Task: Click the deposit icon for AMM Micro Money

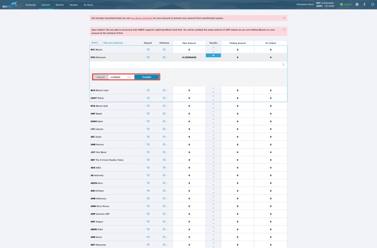Action: click(x=148, y=206)
